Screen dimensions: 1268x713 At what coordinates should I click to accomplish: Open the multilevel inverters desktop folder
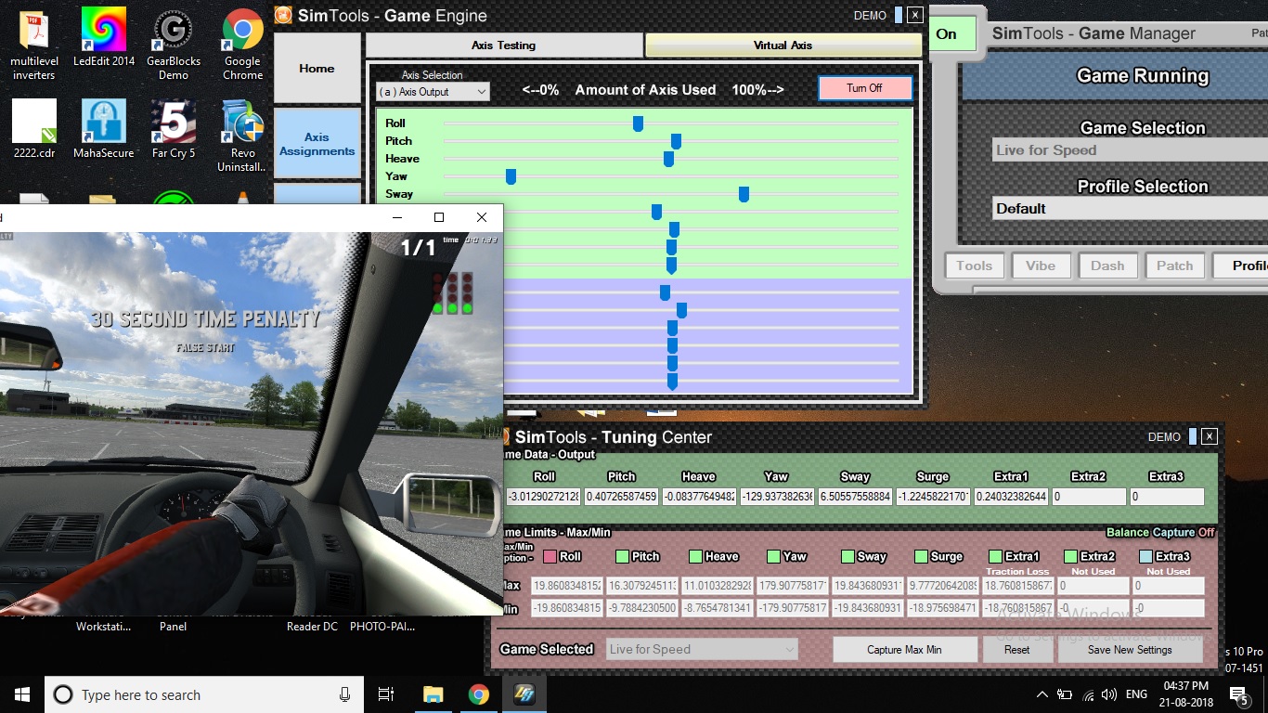click(34, 44)
